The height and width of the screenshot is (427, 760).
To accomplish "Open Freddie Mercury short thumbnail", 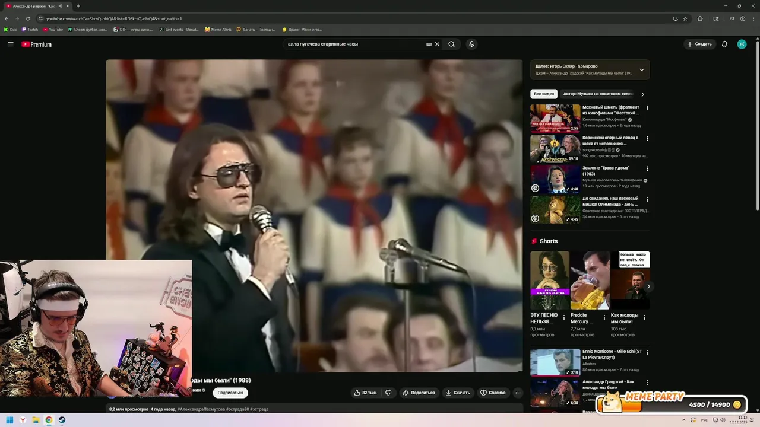I will point(590,280).
